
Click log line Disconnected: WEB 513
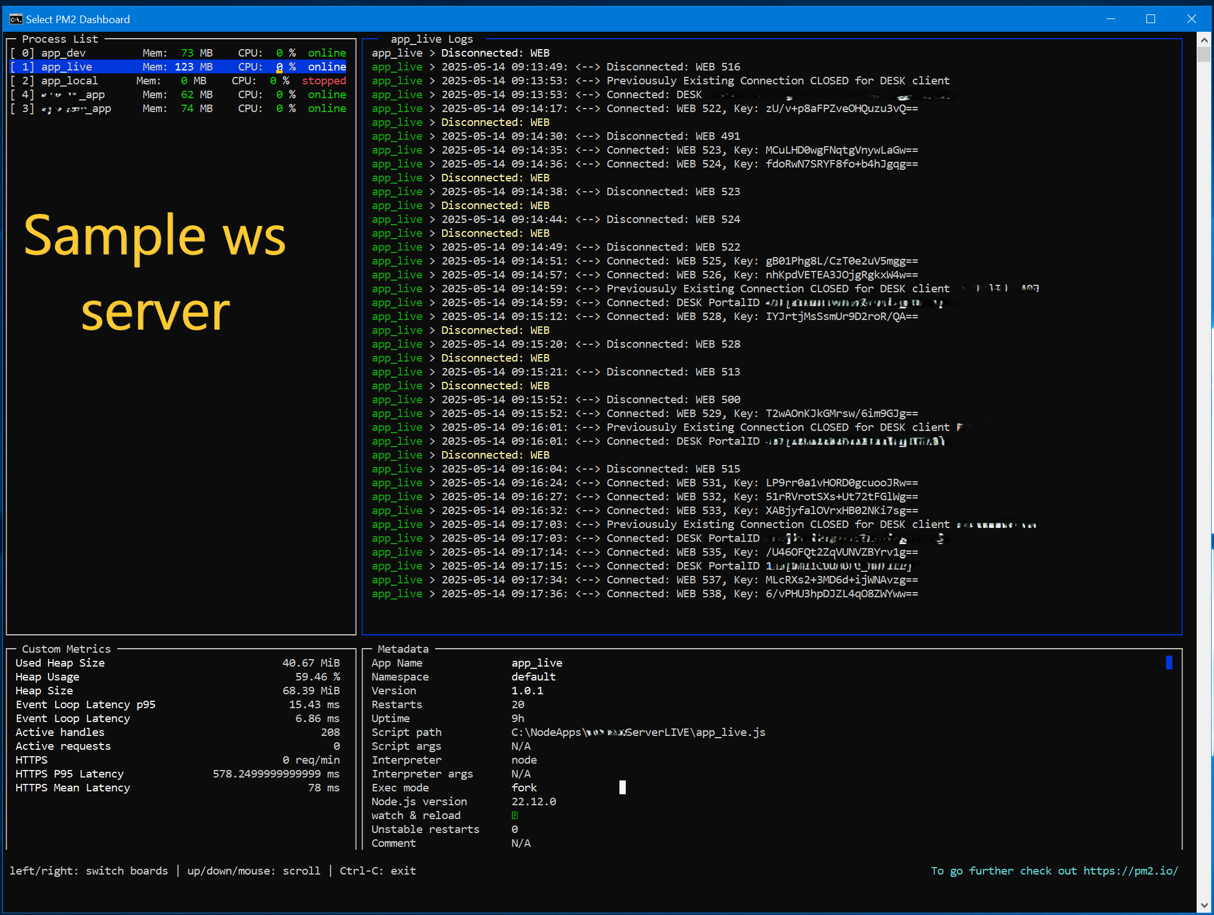(556, 372)
